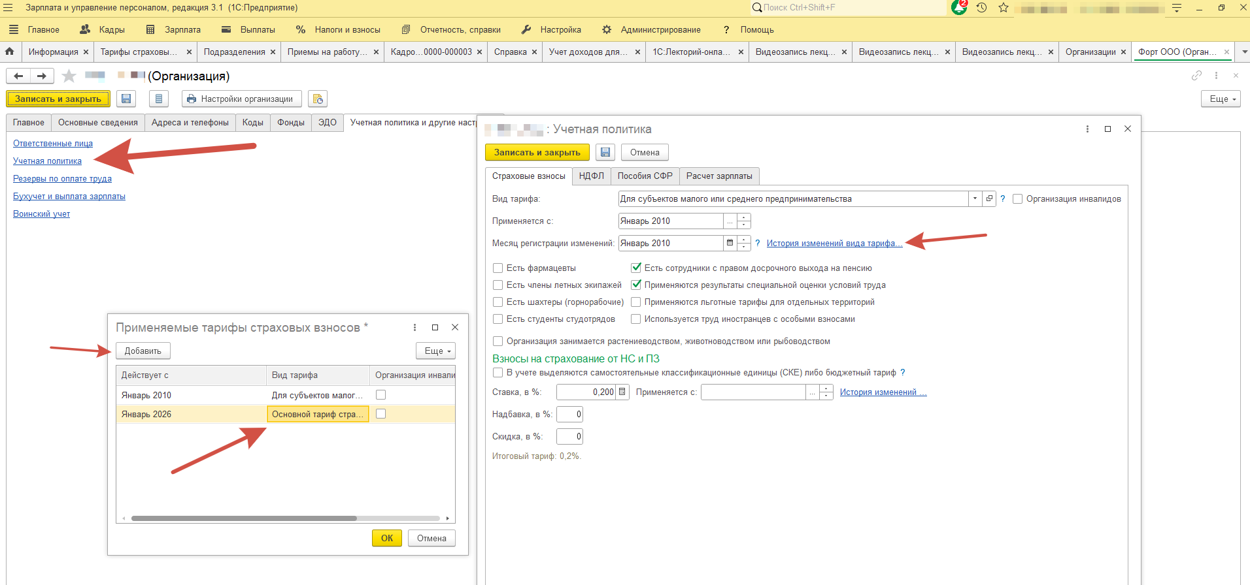This screenshot has width=1250, height=585.
Task: Open calculator icon in Ставка field
Action: point(622,392)
